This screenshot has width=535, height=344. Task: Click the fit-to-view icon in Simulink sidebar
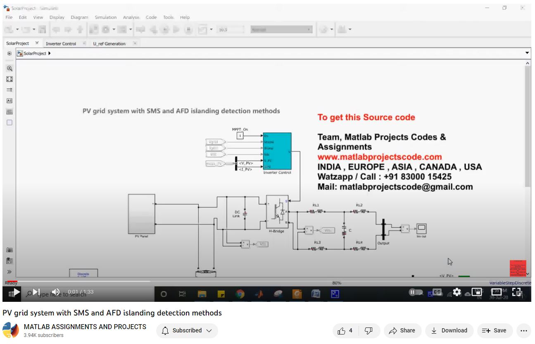[x=10, y=79]
